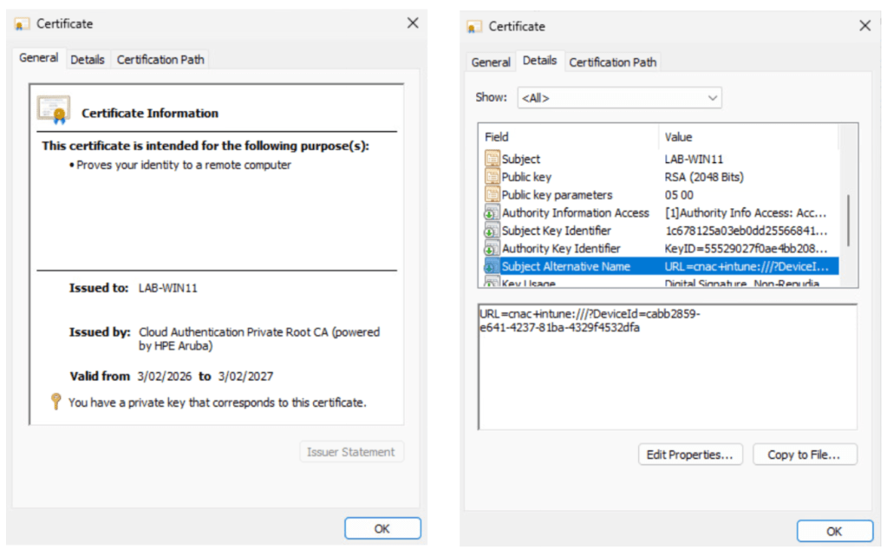Click the Authority Information Access extension icon

(x=492, y=213)
